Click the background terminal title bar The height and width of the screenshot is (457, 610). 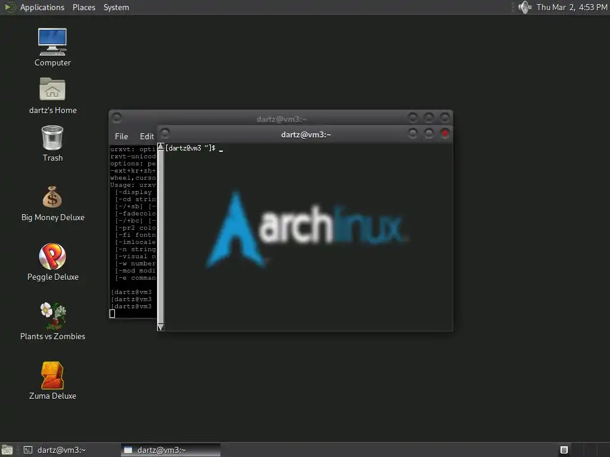click(282, 118)
